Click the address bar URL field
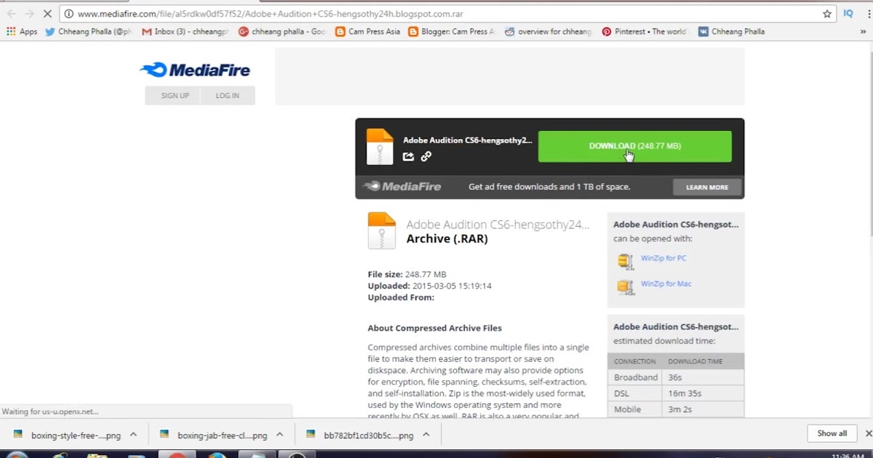 [x=447, y=14]
